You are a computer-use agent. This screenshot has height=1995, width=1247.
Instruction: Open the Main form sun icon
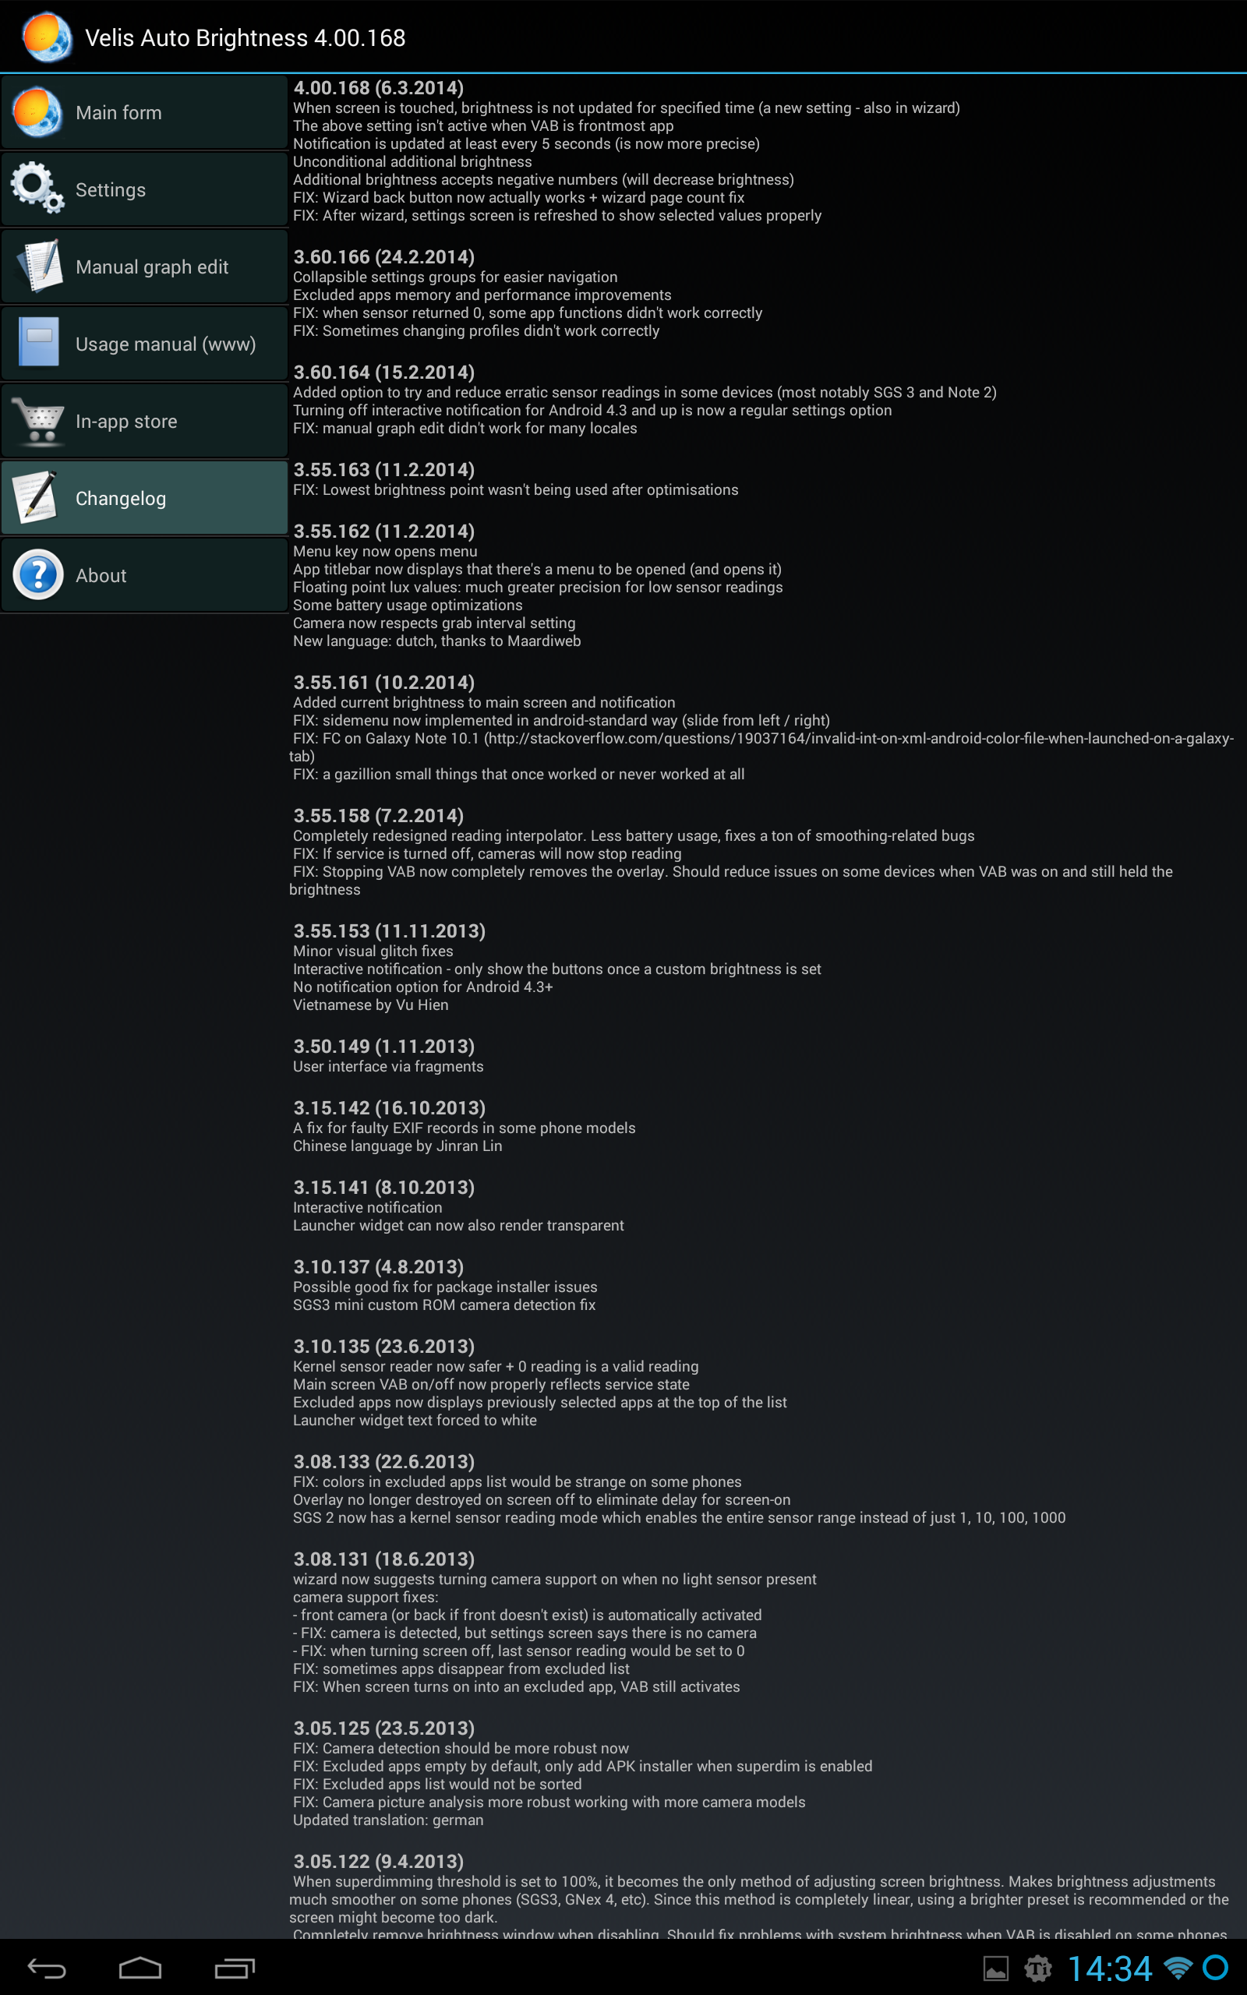click(x=37, y=112)
